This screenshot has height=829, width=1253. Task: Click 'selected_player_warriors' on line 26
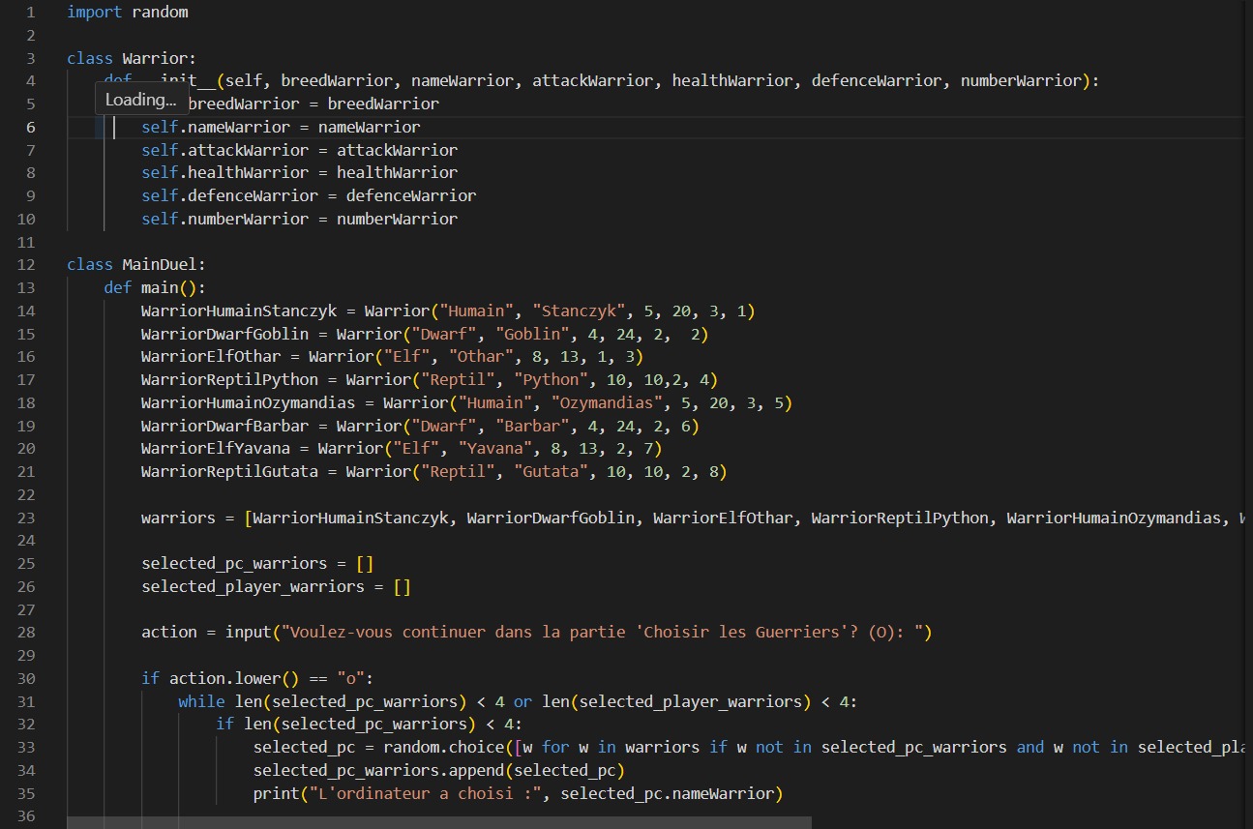click(x=253, y=586)
